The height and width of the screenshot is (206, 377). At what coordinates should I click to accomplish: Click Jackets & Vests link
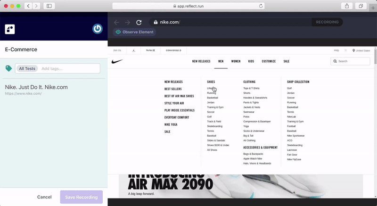pyautogui.click(x=252, y=107)
